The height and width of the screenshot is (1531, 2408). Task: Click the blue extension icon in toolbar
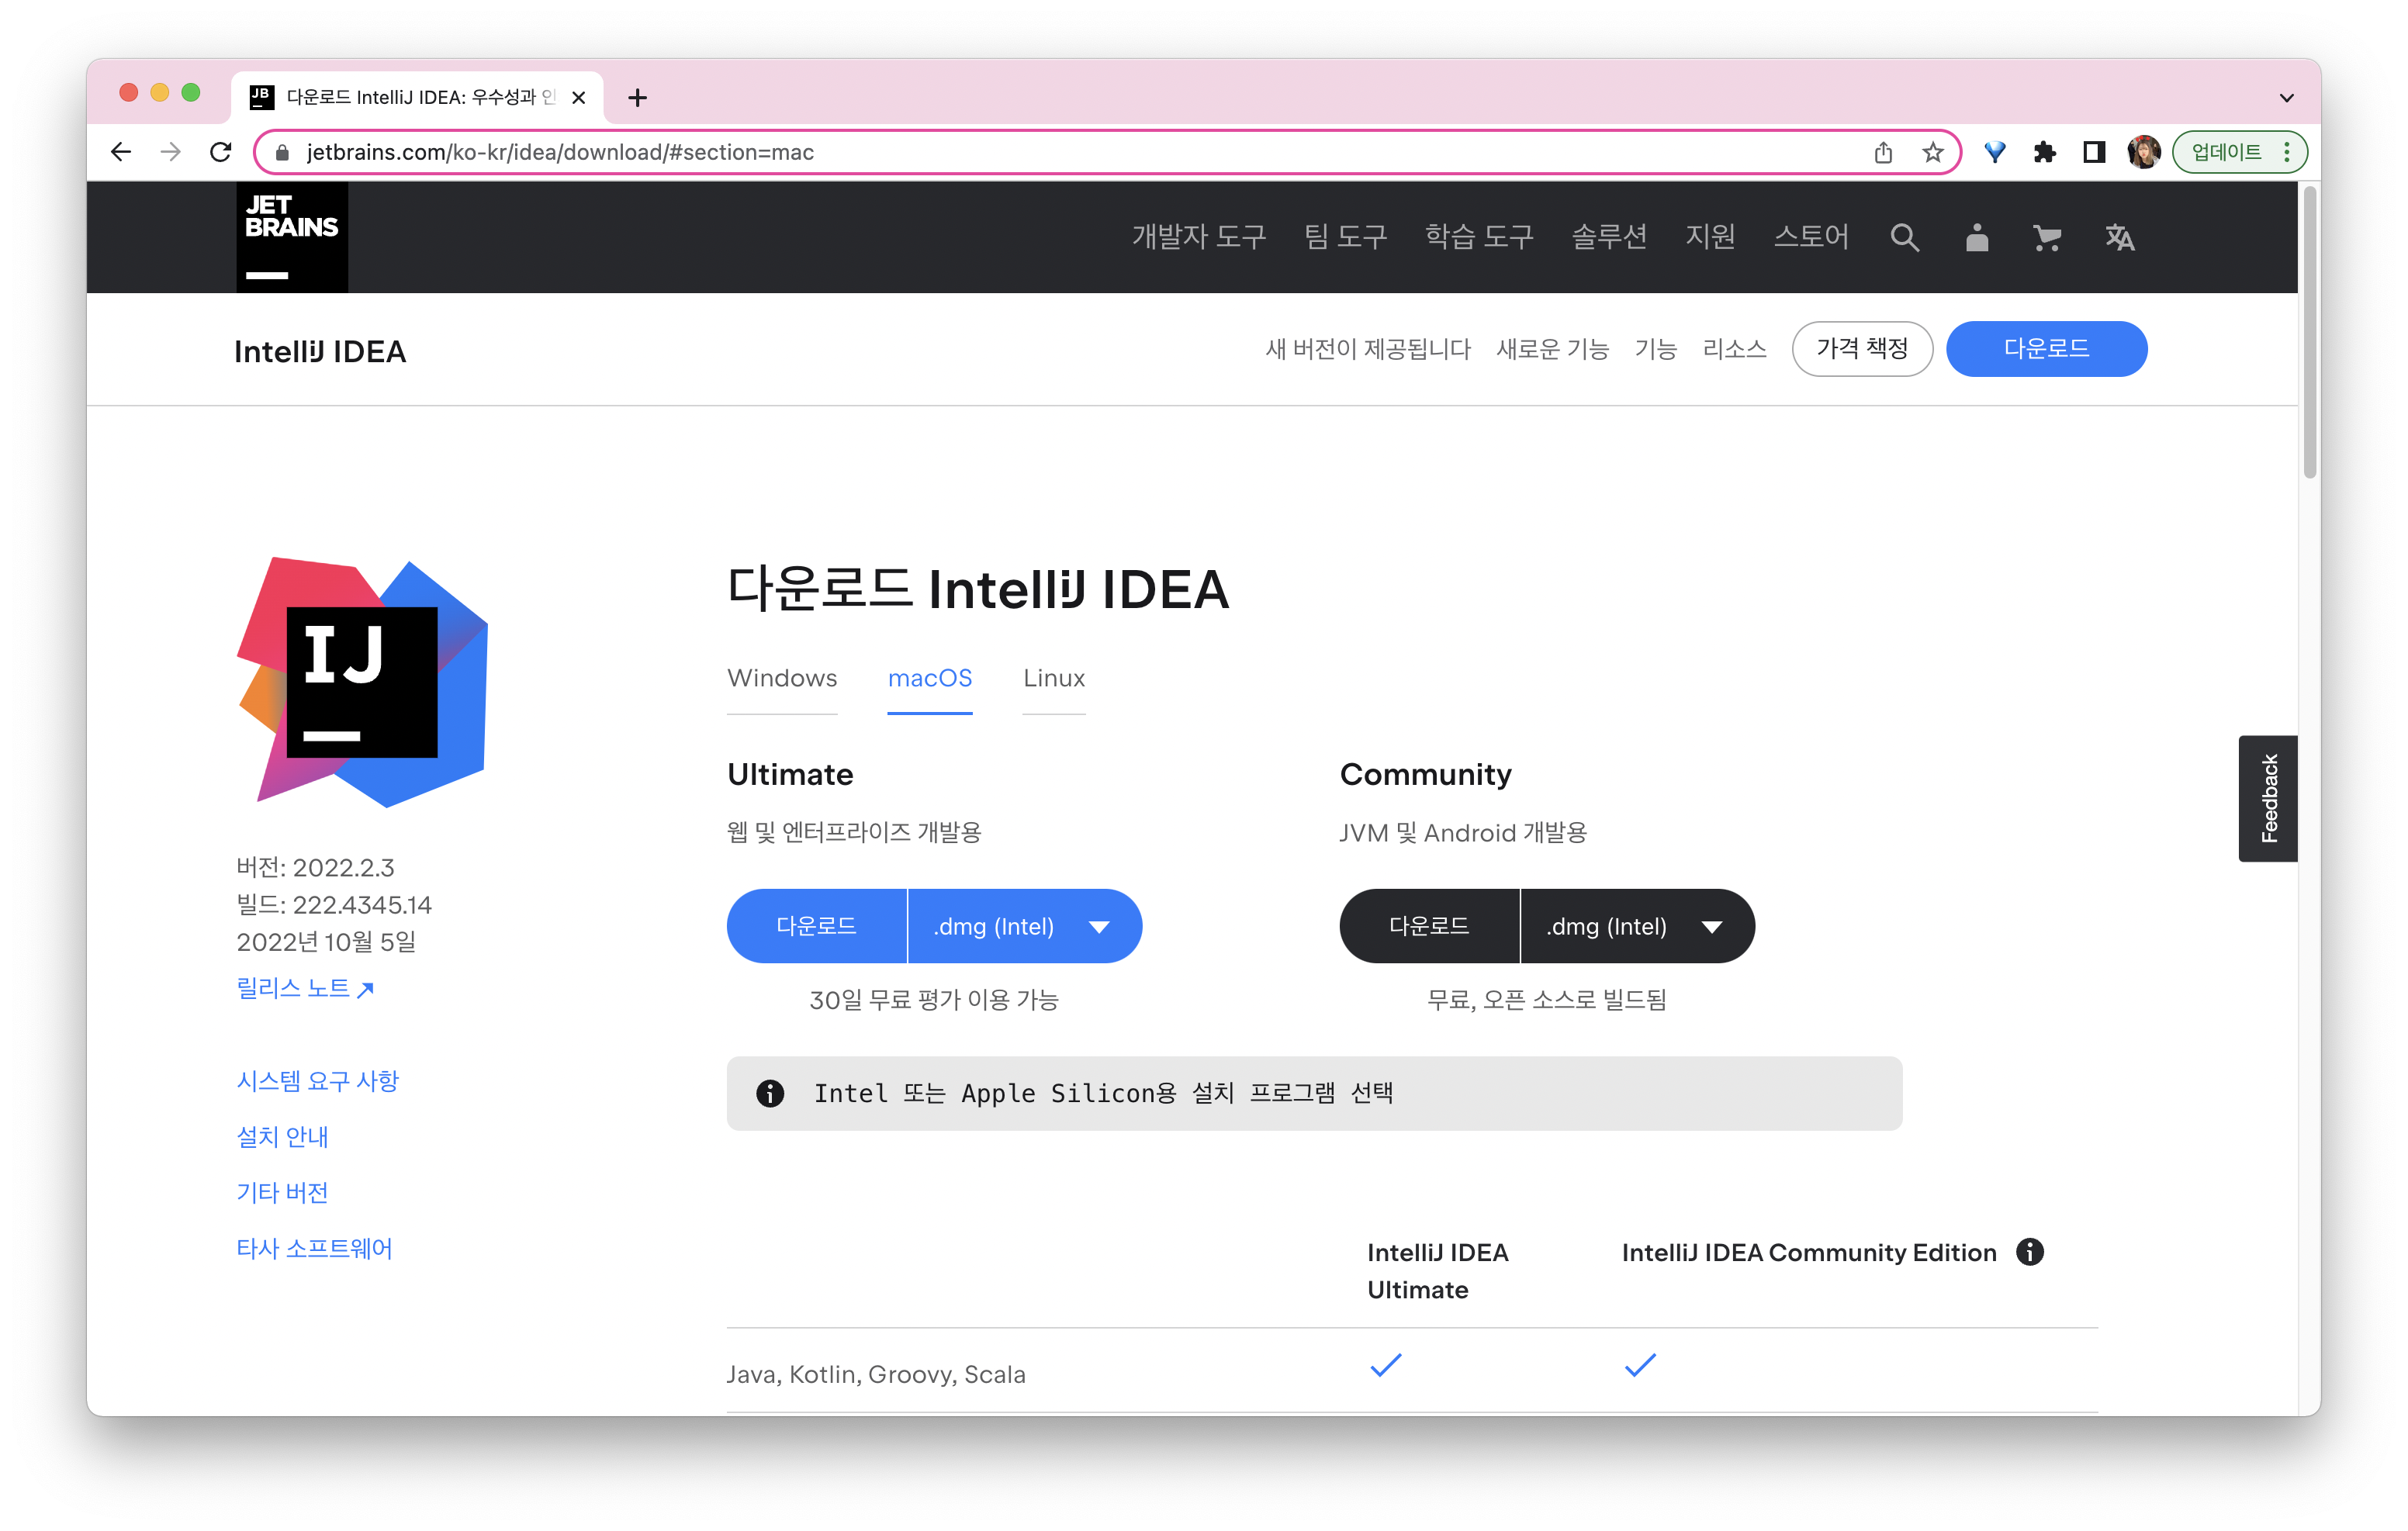(x=1995, y=152)
